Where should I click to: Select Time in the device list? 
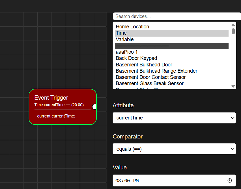click(121, 33)
